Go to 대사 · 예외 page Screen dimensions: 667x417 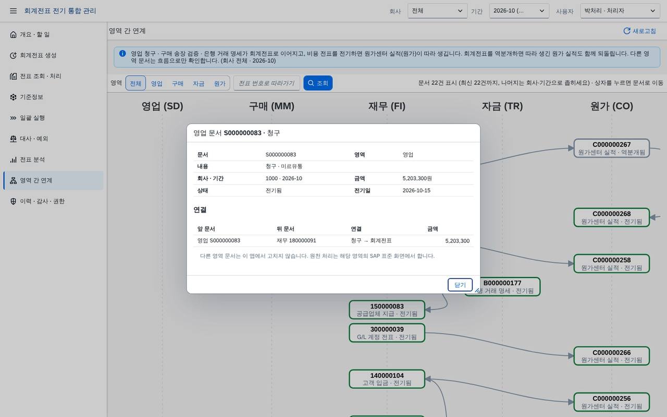pos(53,139)
